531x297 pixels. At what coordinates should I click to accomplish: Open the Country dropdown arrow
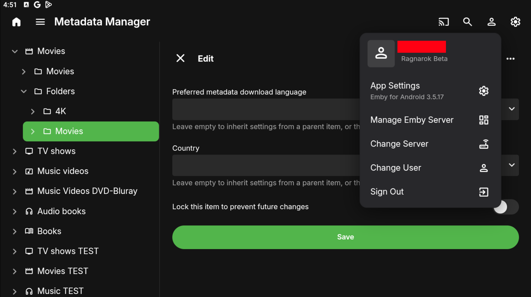point(512,165)
